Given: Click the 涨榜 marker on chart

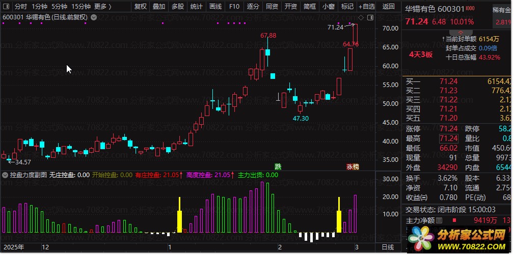Looking at the screenshot, I should 353,166.
